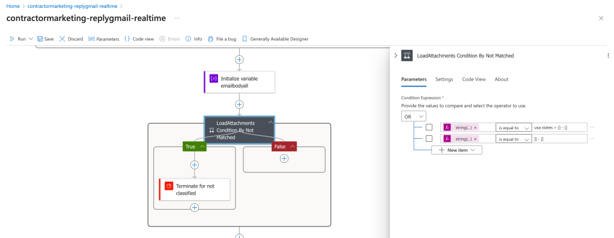614x238 pixels.
Task: Discard workflow changes
Action: tap(71, 38)
